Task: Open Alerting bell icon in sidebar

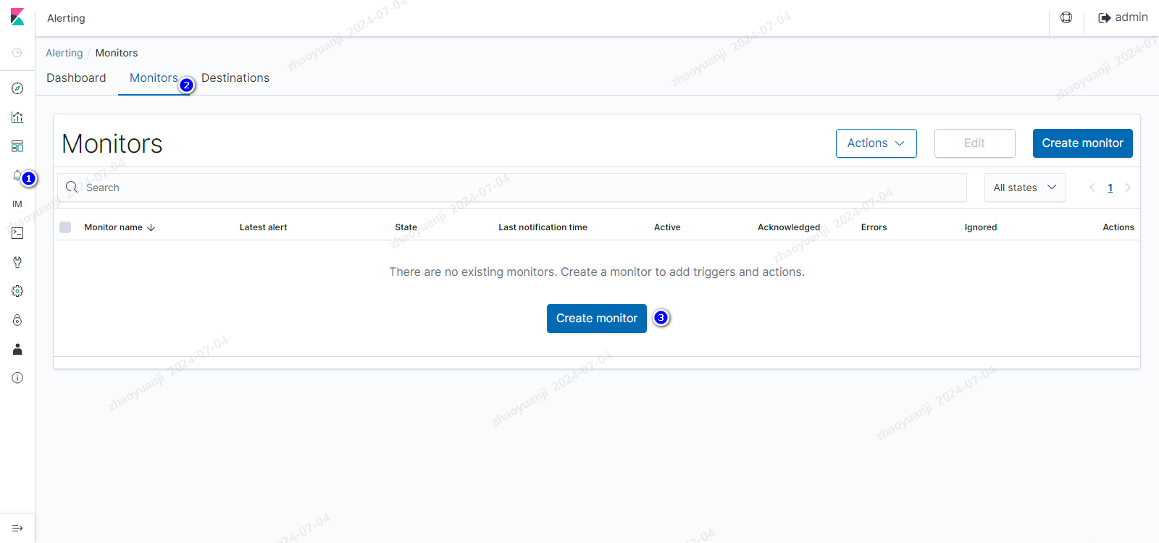Action: click(x=17, y=175)
